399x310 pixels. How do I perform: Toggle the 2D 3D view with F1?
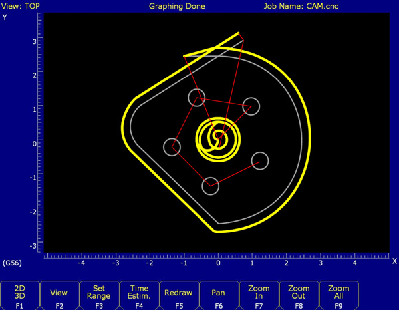point(20,296)
